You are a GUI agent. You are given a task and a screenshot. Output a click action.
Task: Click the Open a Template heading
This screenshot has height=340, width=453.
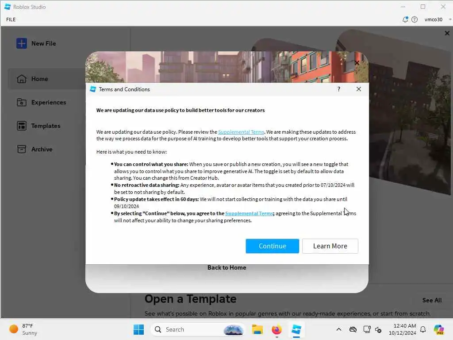point(190,299)
